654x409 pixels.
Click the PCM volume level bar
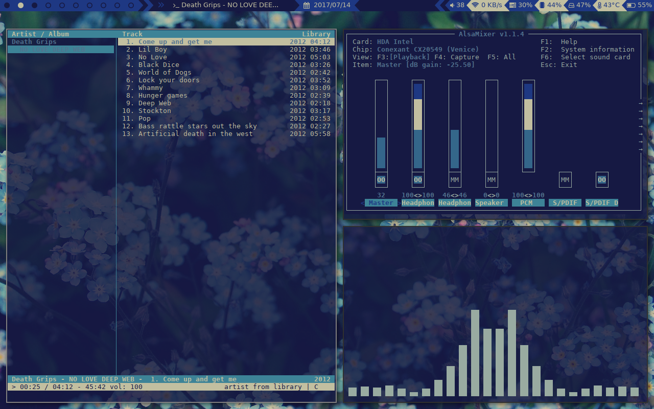click(x=528, y=126)
